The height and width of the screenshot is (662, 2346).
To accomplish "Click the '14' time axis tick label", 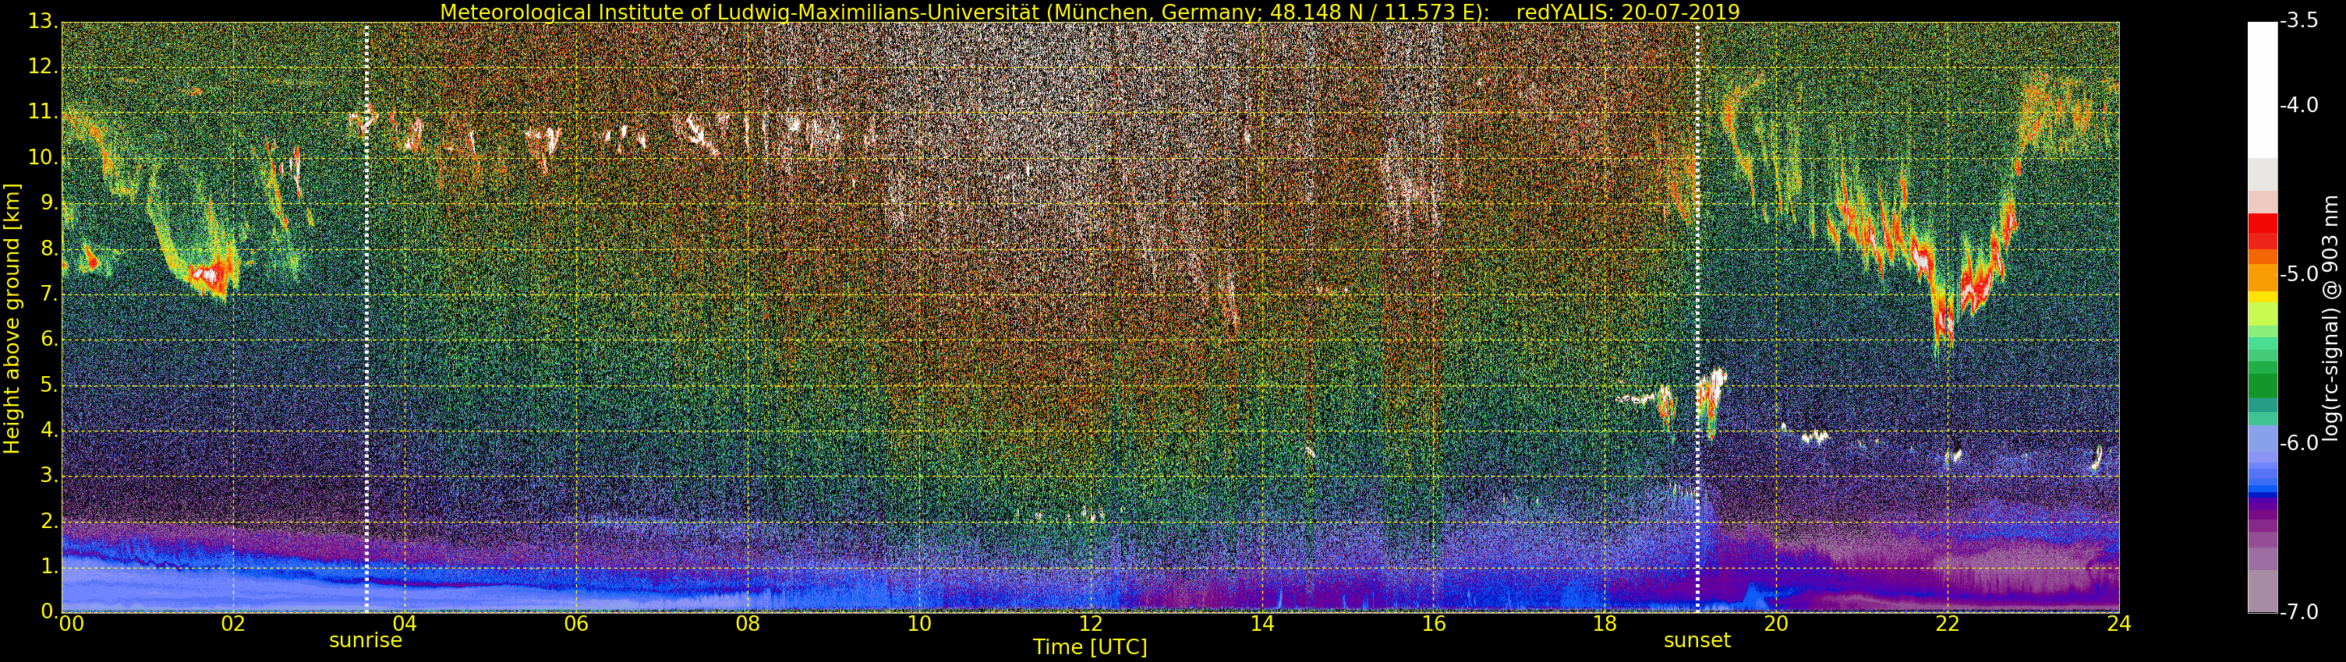I will click(1261, 623).
